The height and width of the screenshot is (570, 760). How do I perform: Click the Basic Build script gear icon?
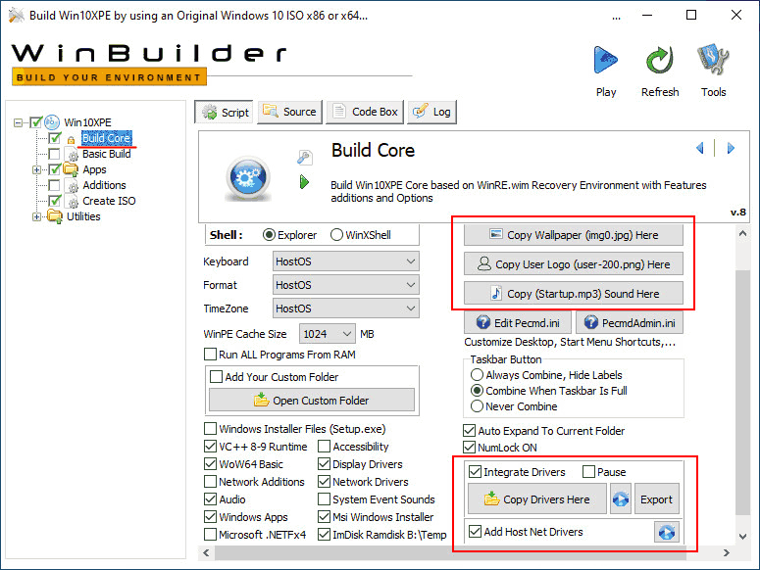(x=72, y=154)
